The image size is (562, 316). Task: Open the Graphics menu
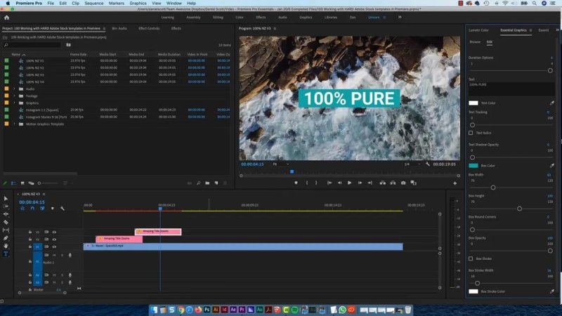[x=138, y=4]
